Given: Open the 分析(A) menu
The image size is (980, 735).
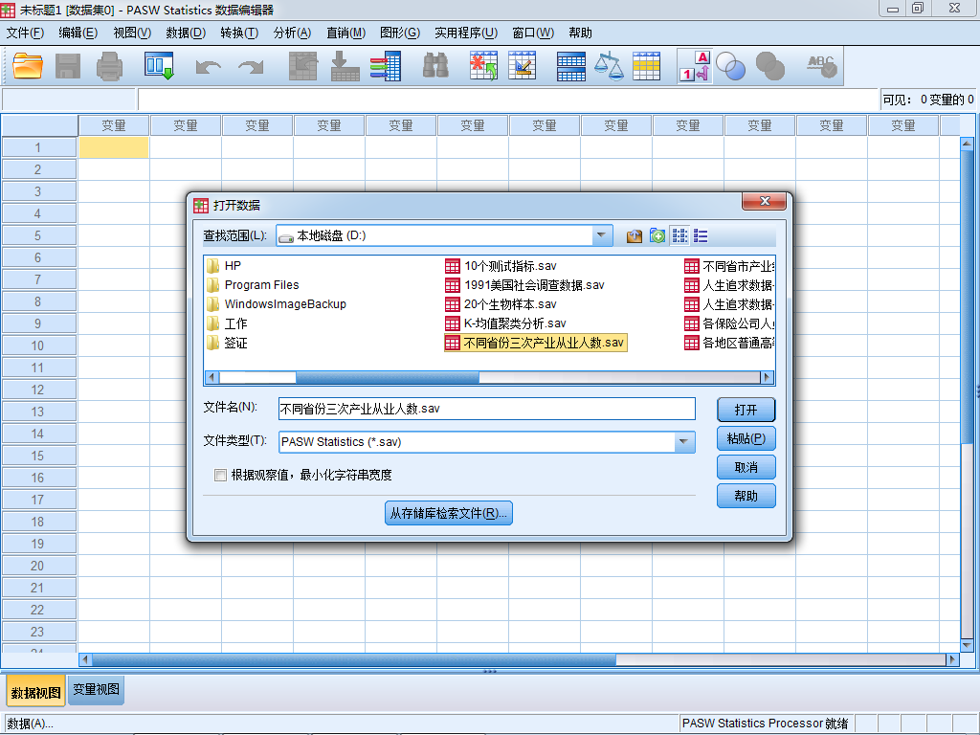Looking at the screenshot, I should [292, 33].
